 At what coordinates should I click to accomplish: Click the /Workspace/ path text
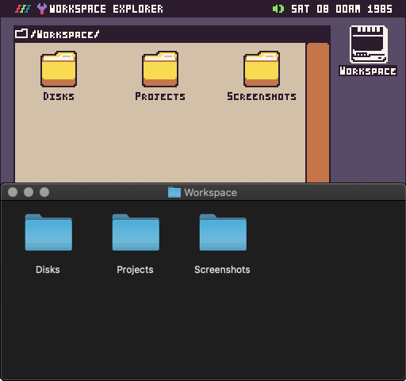[x=65, y=34]
